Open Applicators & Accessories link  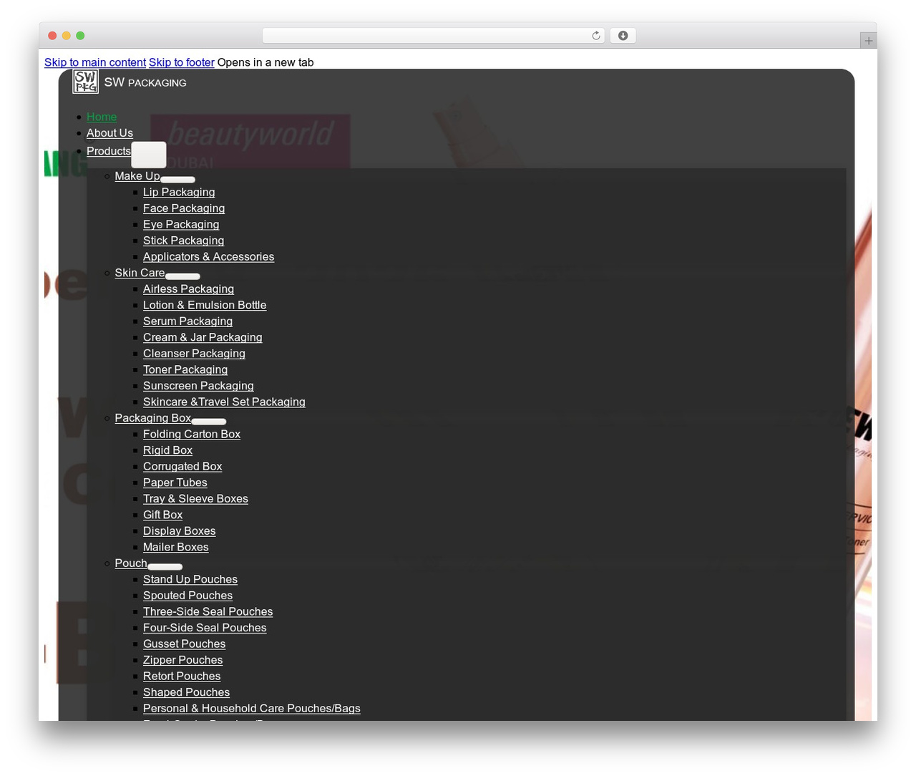pos(208,257)
